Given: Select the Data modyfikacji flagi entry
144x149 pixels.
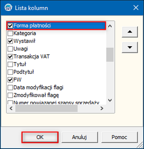Looking at the screenshot, I should point(38,88).
